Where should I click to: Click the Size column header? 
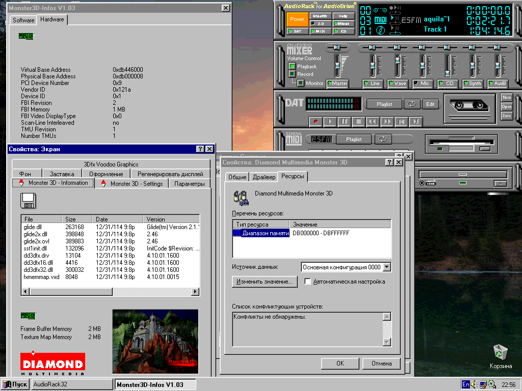(77, 219)
